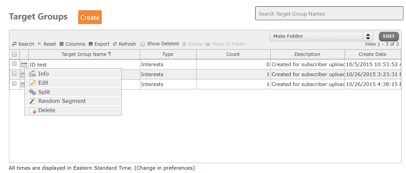
Task: Click the Search magnifier icon in toolbar
Action: pyautogui.click(x=14, y=44)
